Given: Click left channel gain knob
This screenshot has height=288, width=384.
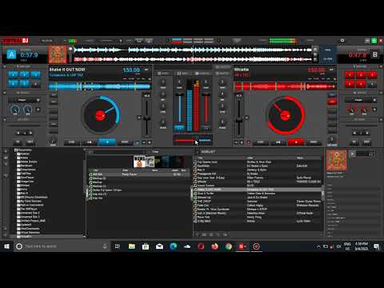Looking at the screenshot, I should pyautogui.click(x=179, y=82).
